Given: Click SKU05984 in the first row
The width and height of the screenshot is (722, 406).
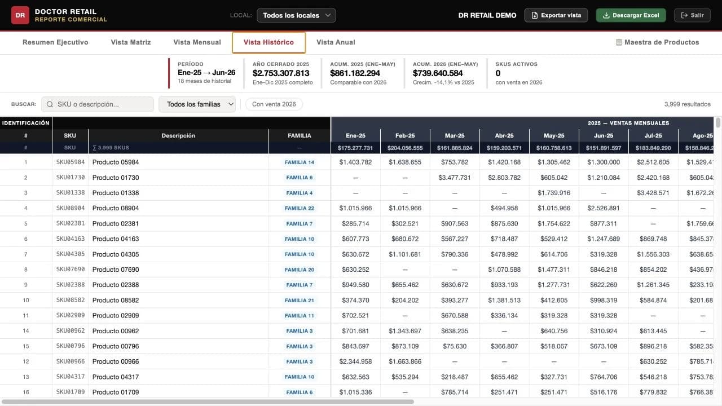Looking at the screenshot, I should [x=71, y=162].
